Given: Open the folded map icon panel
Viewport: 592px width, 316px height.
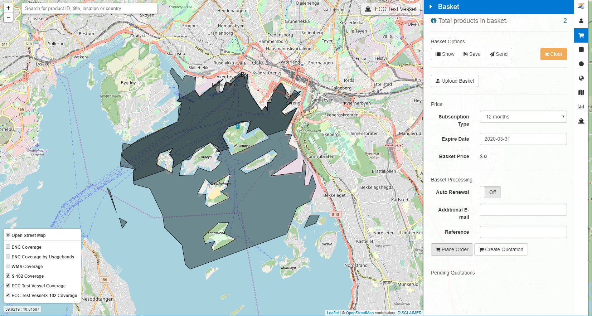Looking at the screenshot, I should tap(581, 92).
